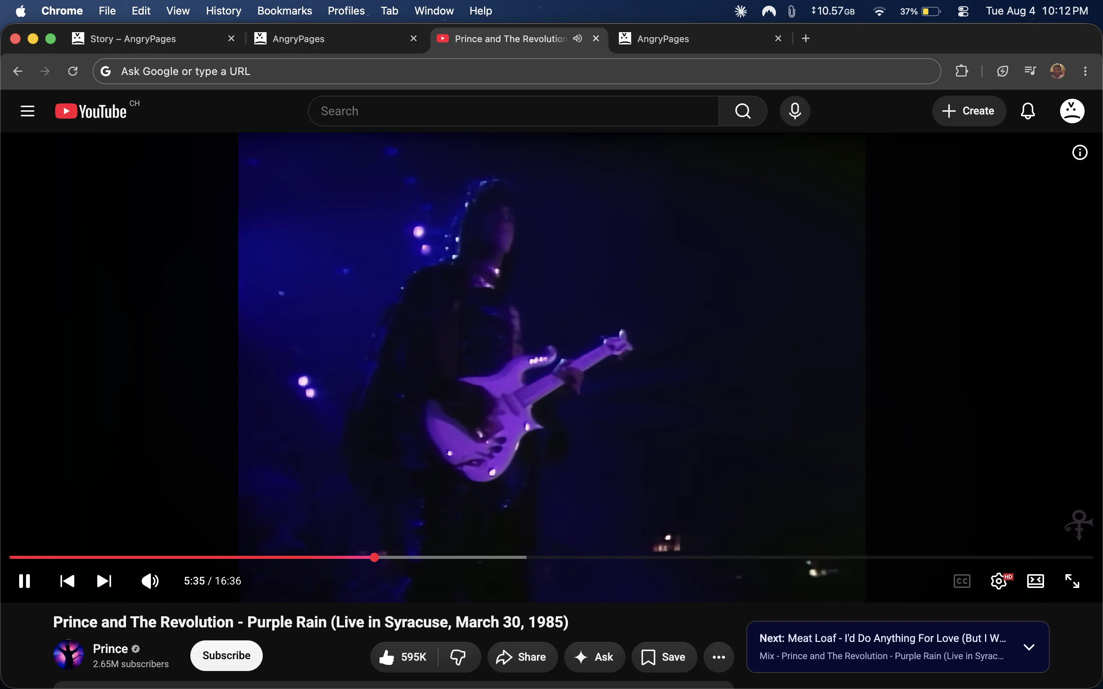Open Chrome three-dot menu
The height and width of the screenshot is (689, 1103).
coord(1085,71)
